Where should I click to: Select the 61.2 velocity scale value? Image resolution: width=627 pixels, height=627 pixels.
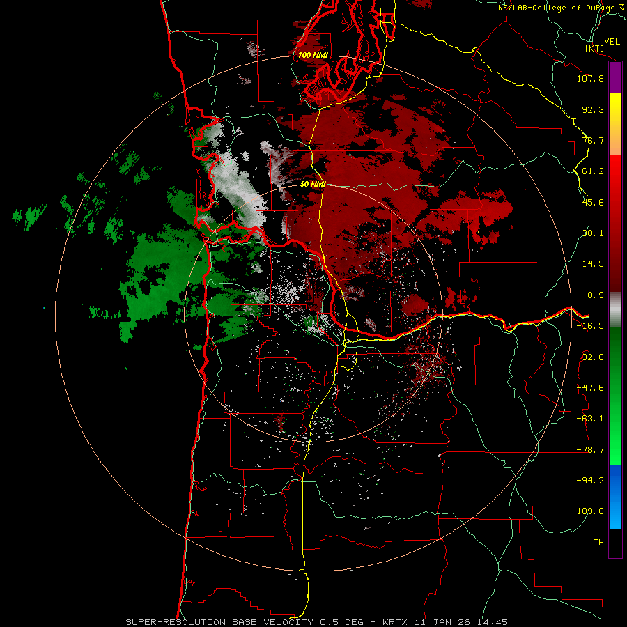593,171
